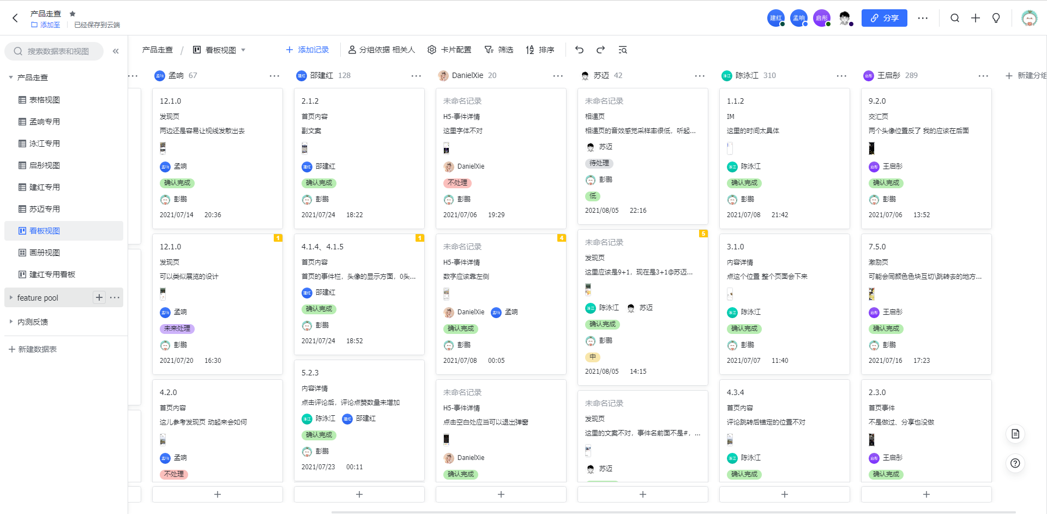Click the redo arrow icon
The image size is (1047, 514).
600,50
